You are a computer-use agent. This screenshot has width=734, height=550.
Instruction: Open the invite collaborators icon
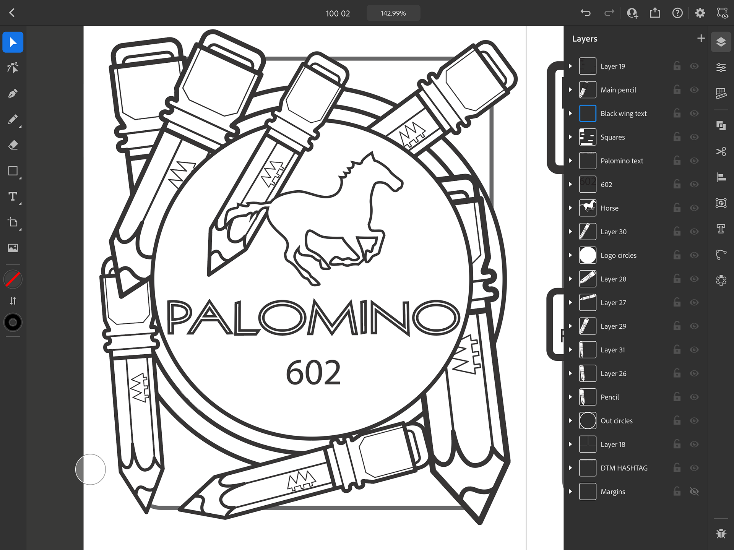click(632, 13)
